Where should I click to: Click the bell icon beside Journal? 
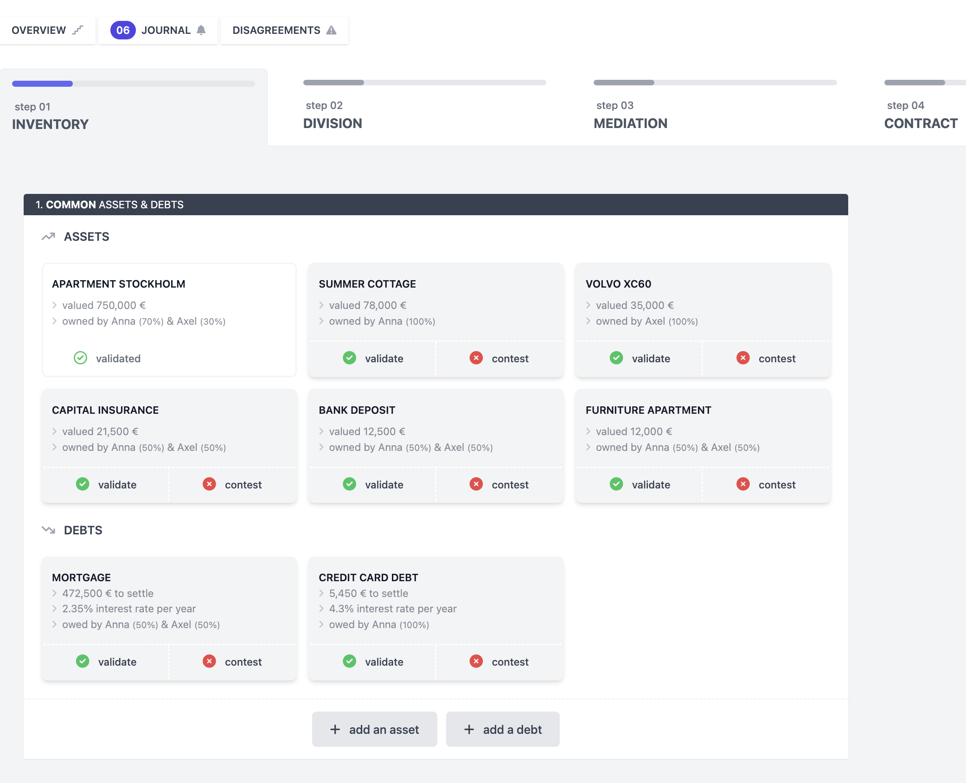coord(201,30)
